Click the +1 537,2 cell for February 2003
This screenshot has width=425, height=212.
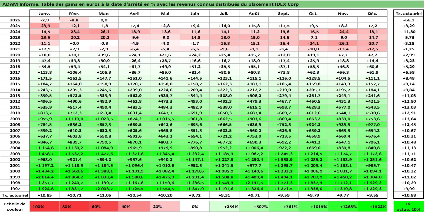pos(74,154)
